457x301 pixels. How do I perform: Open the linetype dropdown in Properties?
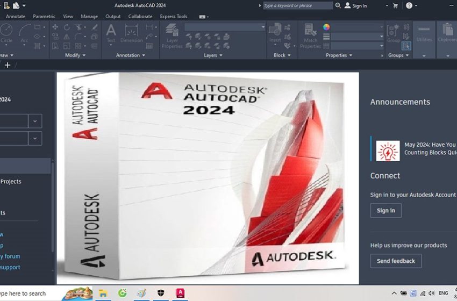pyautogui.click(x=357, y=46)
